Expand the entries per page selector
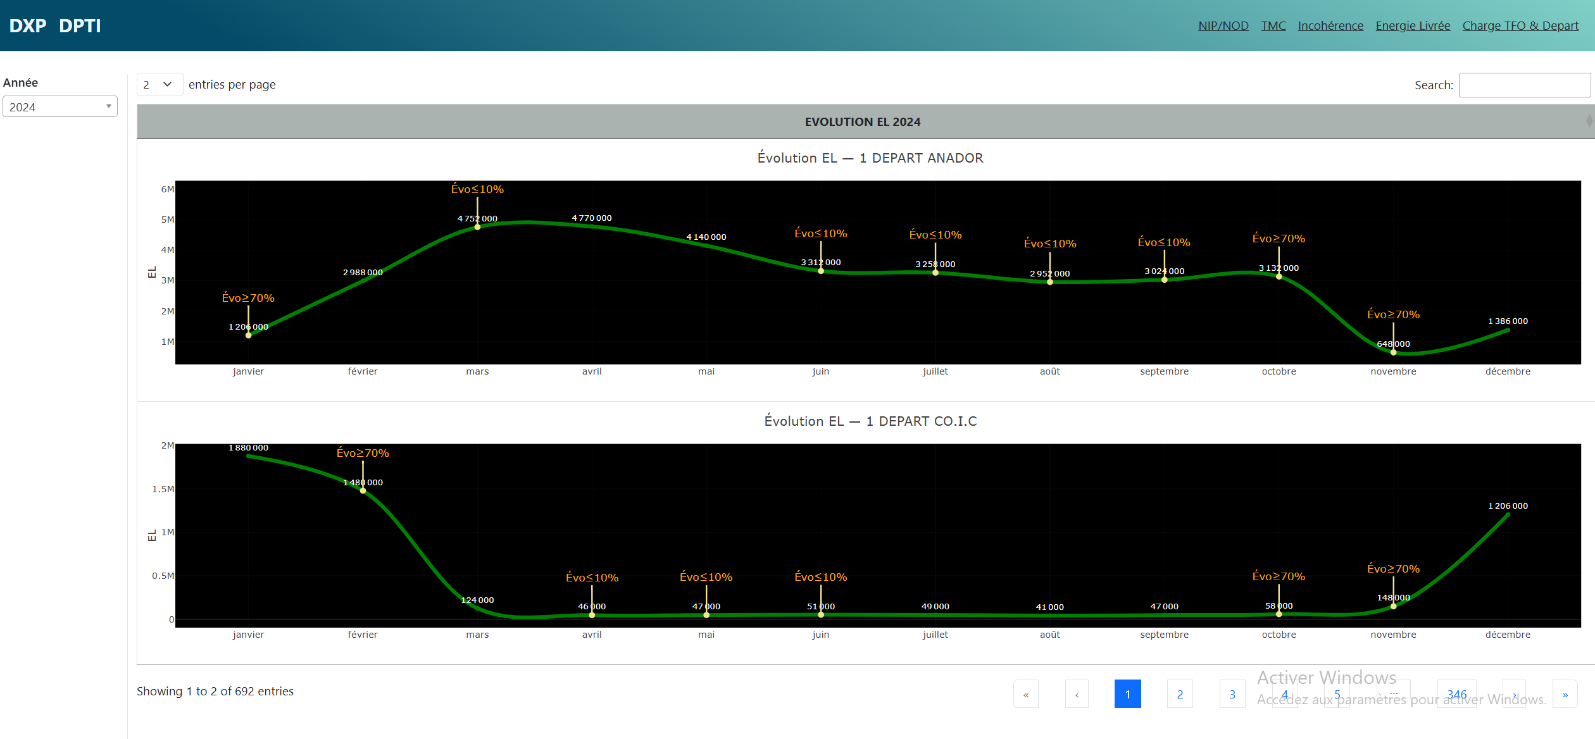The width and height of the screenshot is (1595, 739). (x=159, y=84)
